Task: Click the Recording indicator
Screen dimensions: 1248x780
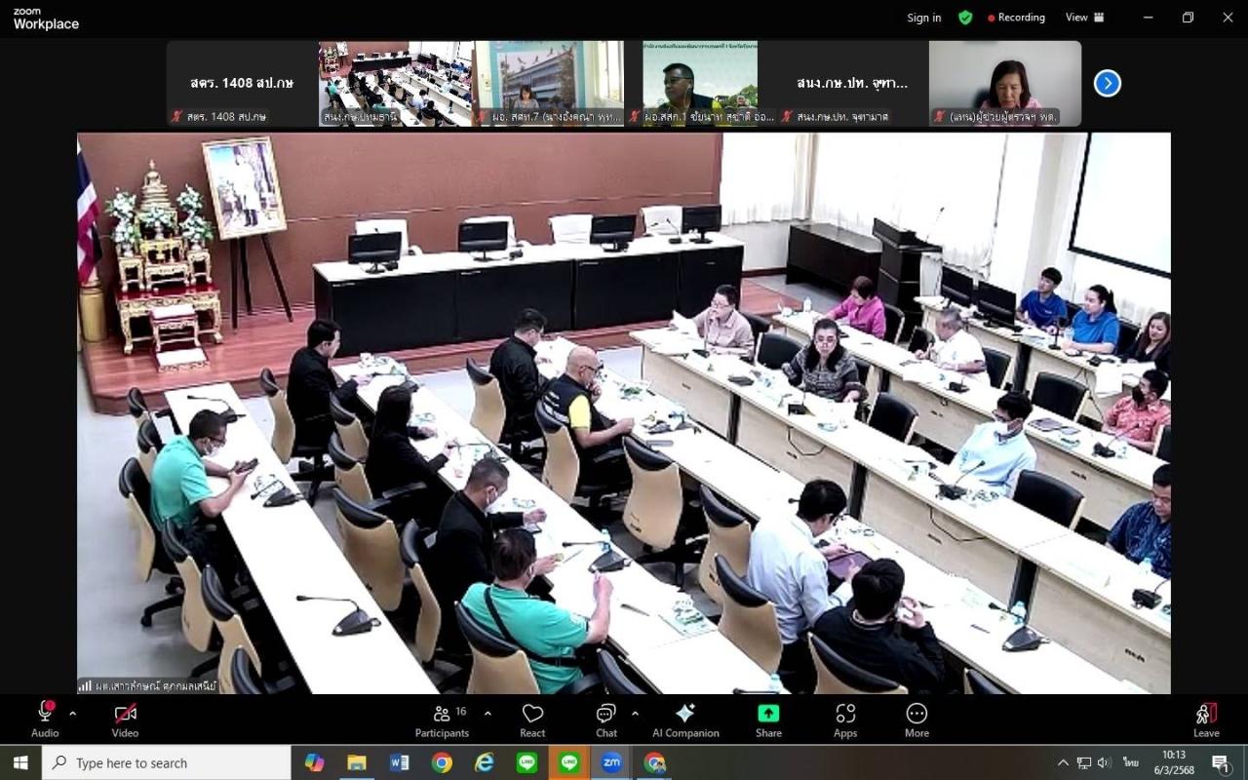Action: 1016,18
